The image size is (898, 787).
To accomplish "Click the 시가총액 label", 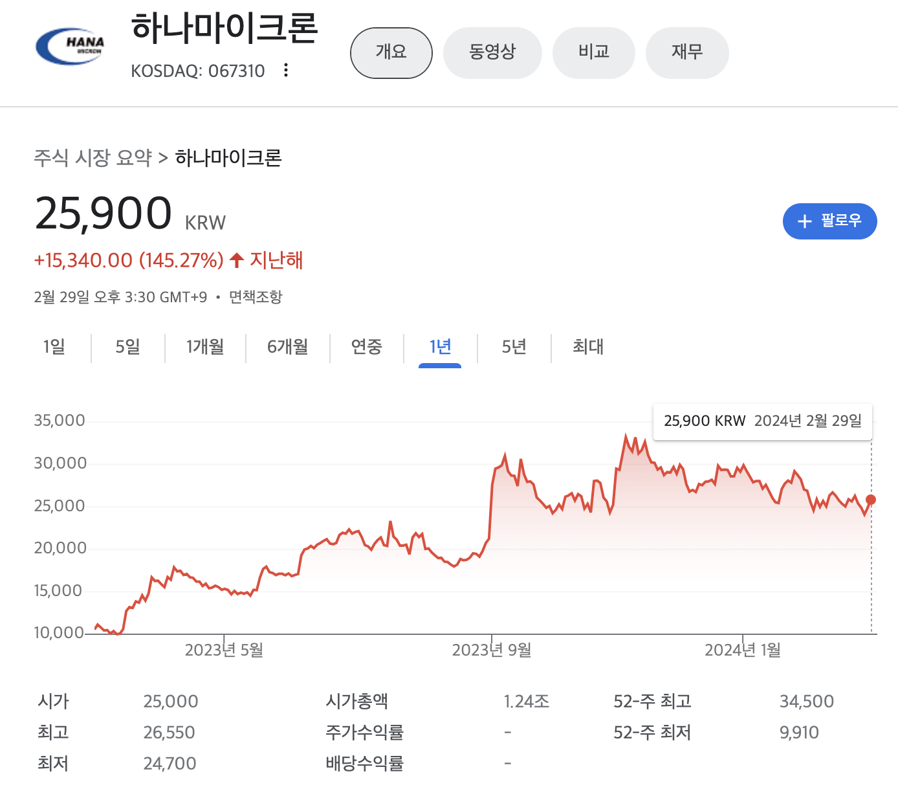I will tap(357, 702).
